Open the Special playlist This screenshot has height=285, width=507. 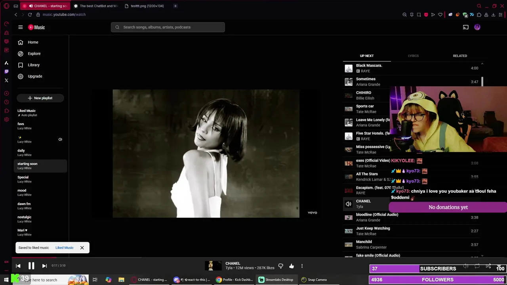[x=40, y=179]
